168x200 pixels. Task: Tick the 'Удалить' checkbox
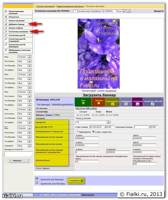(99, 103)
